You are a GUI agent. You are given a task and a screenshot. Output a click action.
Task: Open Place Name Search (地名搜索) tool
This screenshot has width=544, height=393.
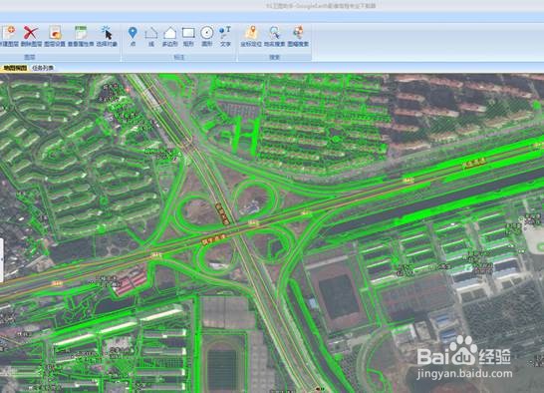click(x=274, y=36)
